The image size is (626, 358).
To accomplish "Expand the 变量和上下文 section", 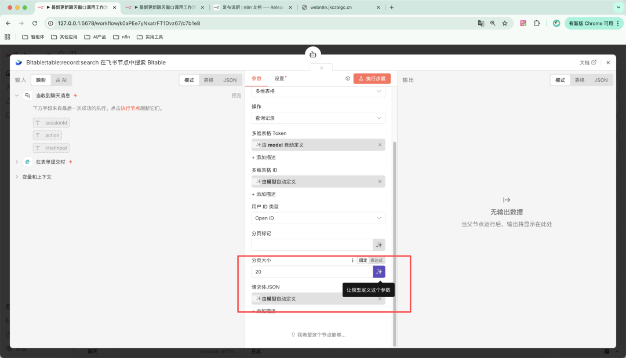I will point(37,177).
